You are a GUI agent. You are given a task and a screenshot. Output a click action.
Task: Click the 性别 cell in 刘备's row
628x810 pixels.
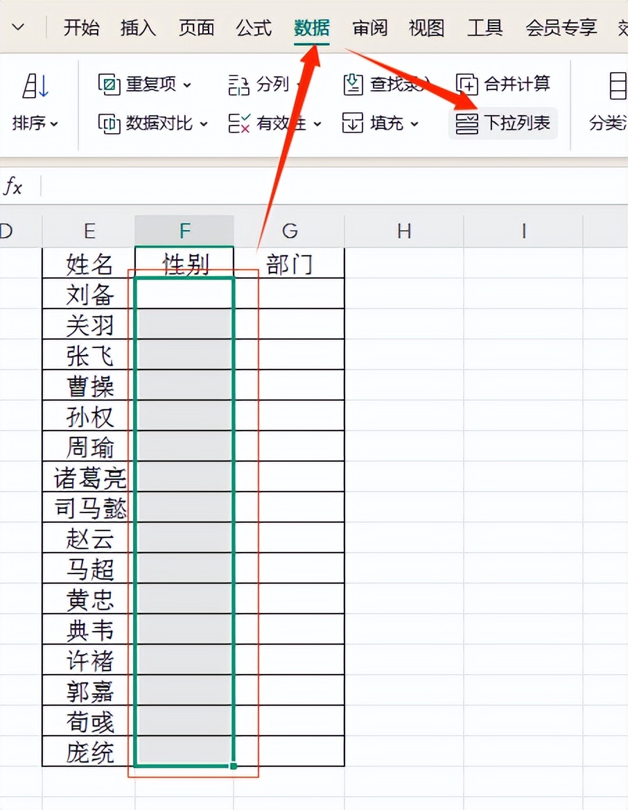pyautogui.click(x=184, y=294)
